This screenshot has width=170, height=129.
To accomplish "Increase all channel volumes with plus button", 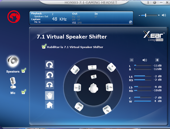I will 157,60.
